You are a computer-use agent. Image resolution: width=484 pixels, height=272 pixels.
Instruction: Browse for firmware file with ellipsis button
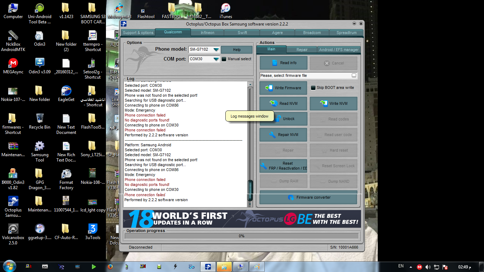pyautogui.click(x=354, y=75)
